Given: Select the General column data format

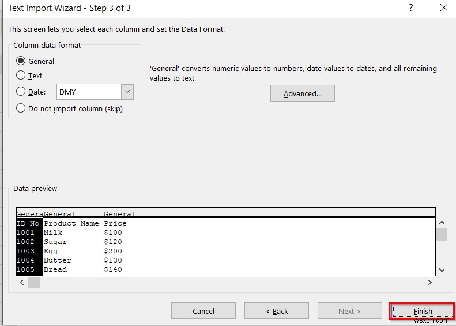Looking at the screenshot, I should point(35,61).
